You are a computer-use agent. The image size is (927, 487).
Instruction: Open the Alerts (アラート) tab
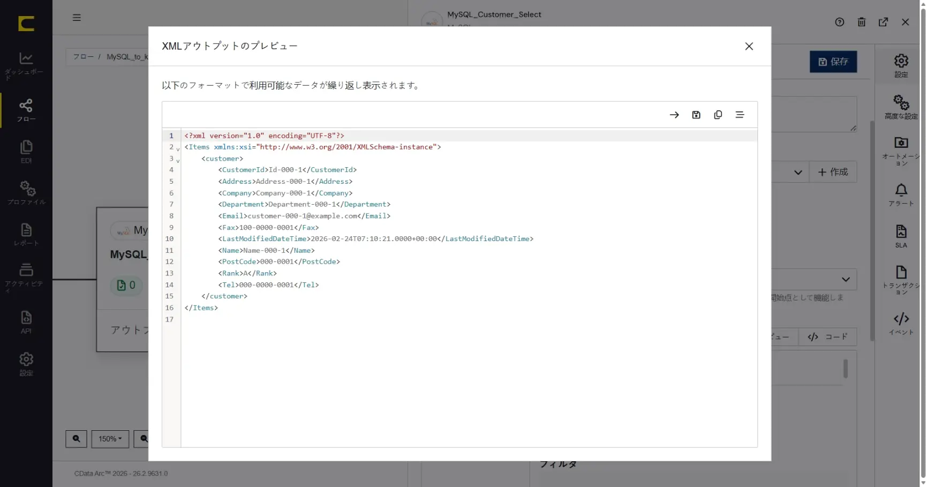click(x=901, y=195)
